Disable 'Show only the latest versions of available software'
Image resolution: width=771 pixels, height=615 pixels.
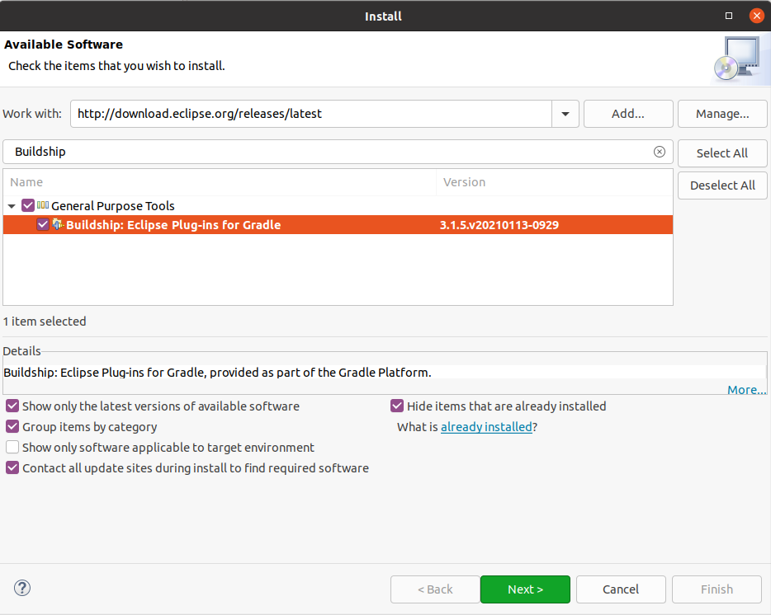pyautogui.click(x=12, y=406)
